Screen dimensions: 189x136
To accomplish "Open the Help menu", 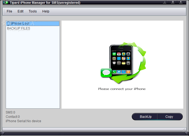I will point(46,11).
